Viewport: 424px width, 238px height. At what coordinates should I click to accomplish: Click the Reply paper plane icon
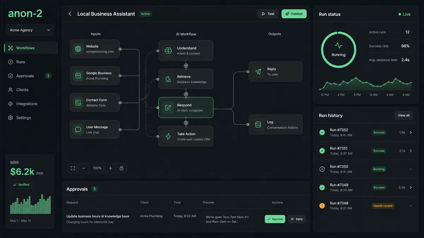pyautogui.click(x=258, y=72)
